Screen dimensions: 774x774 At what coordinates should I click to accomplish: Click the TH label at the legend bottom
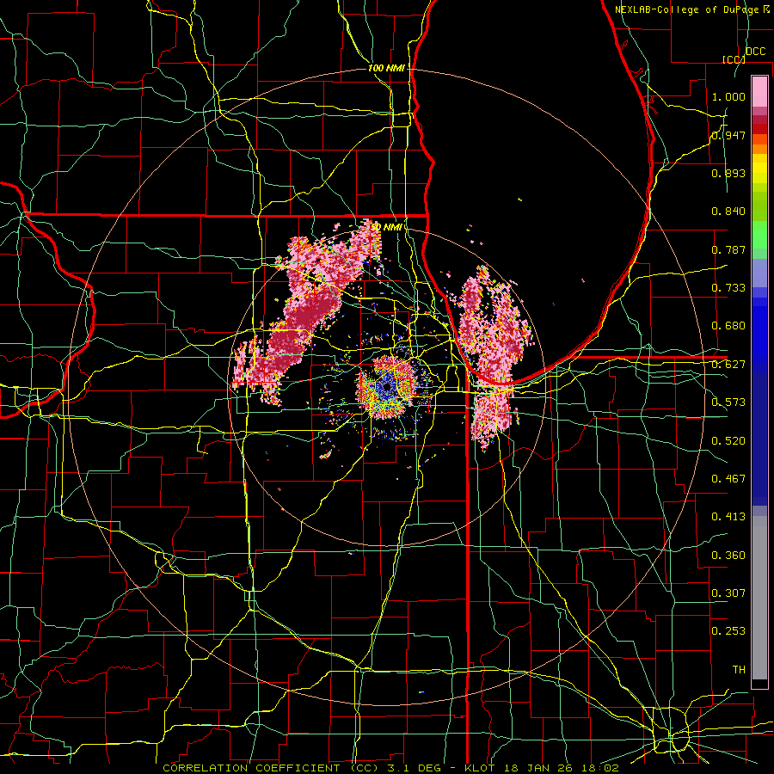tap(739, 670)
